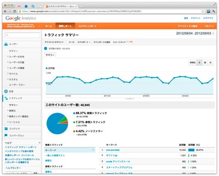Click the green 参照トラフィック legend swatch
The height and width of the screenshot is (176, 219).
(74, 122)
